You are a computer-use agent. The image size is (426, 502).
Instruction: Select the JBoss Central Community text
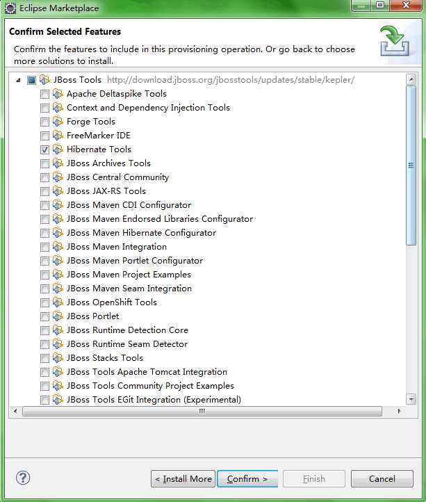(117, 177)
